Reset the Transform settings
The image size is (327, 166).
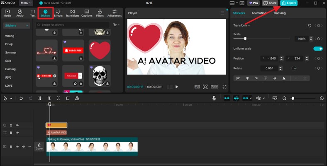click(310, 26)
